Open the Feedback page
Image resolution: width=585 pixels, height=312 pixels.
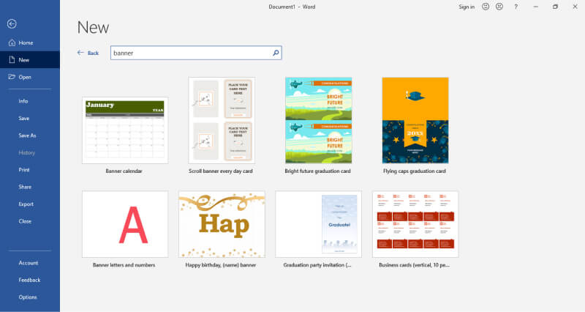coord(29,281)
